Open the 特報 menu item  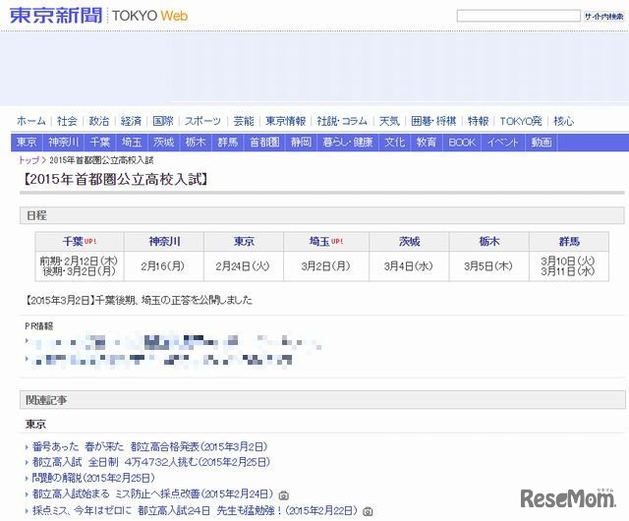[x=478, y=121]
